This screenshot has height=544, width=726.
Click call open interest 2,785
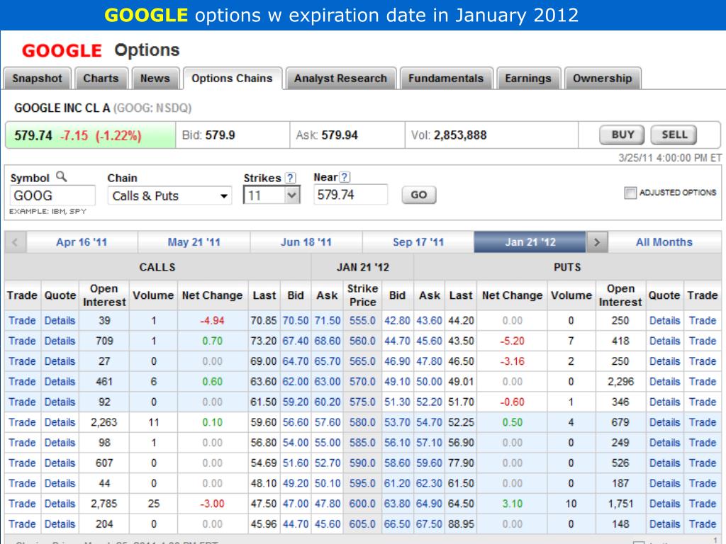click(104, 504)
